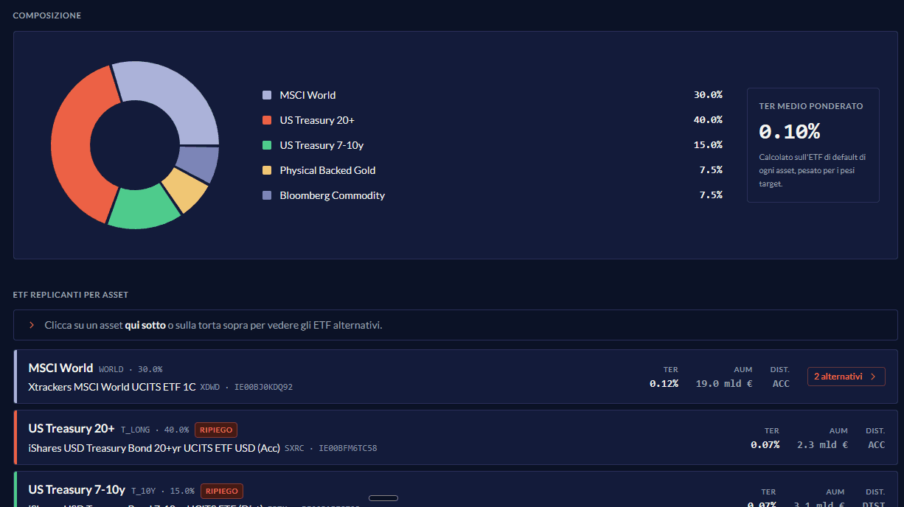904x507 pixels.
Task: Click the 'Clicca su un asset qui sotto' hint
Action: pyautogui.click(x=213, y=325)
